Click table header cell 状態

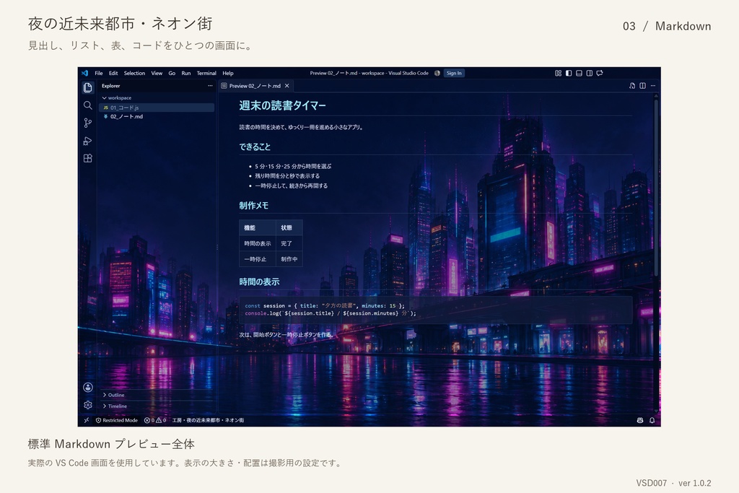click(289, 227)
